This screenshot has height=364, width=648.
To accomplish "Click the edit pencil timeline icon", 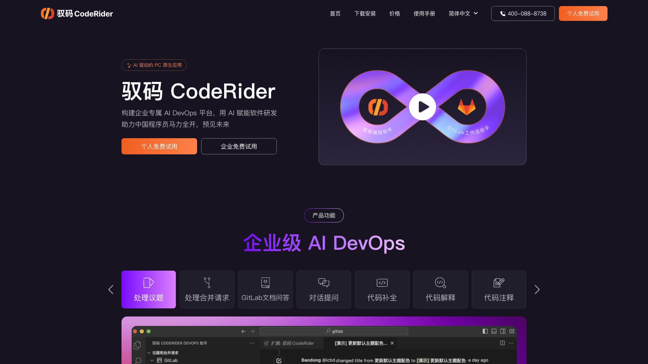I will (x=279, y=360).
